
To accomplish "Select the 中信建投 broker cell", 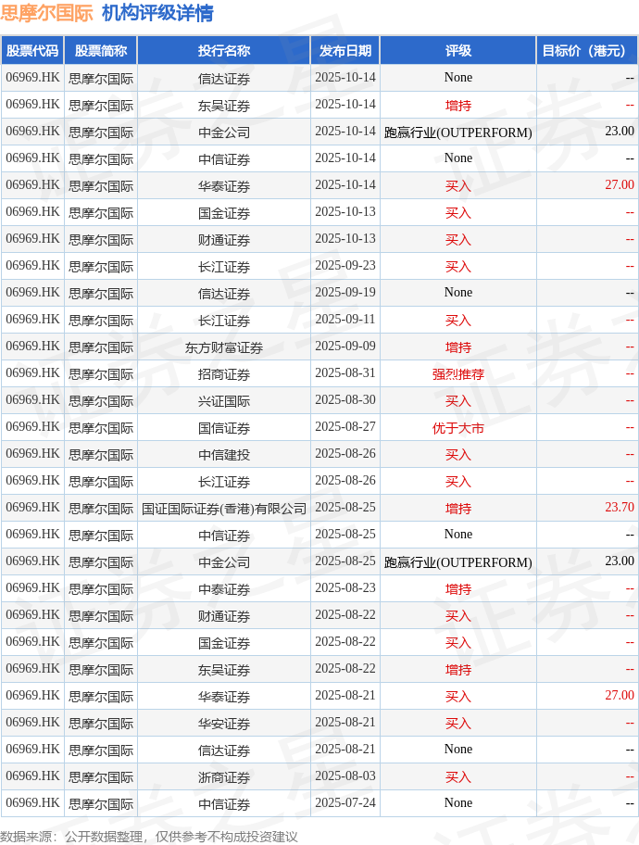I will pos(223,455).
